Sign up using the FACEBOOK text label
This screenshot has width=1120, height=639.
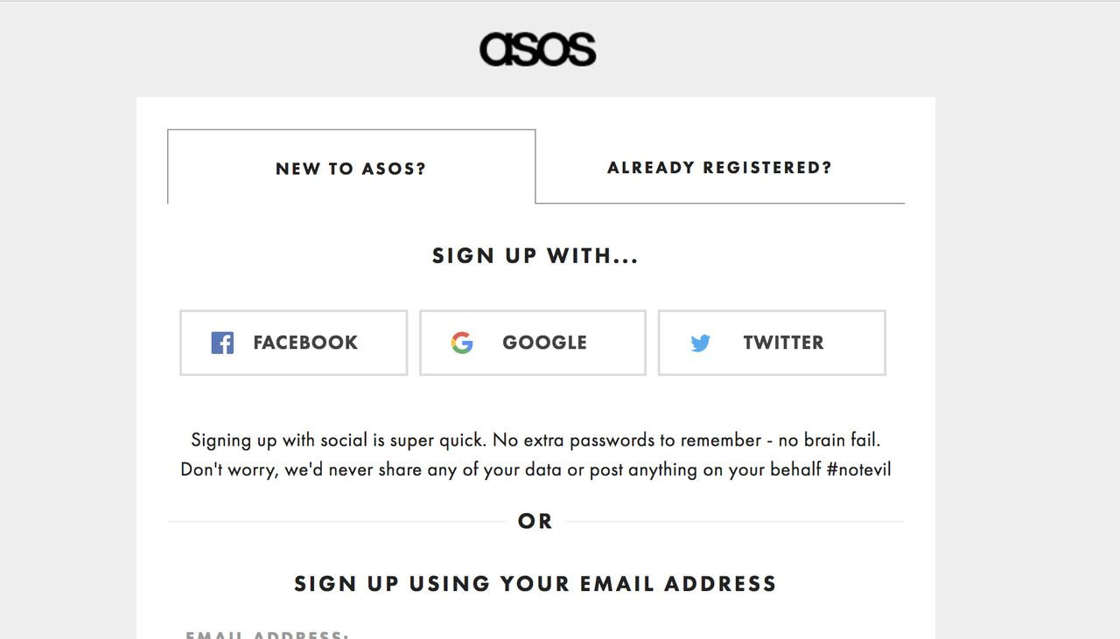tap(305, 343)
